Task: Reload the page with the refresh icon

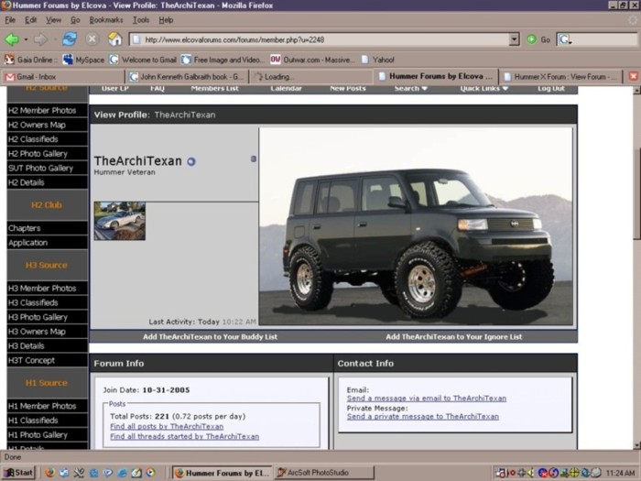Action: point(70,39)
